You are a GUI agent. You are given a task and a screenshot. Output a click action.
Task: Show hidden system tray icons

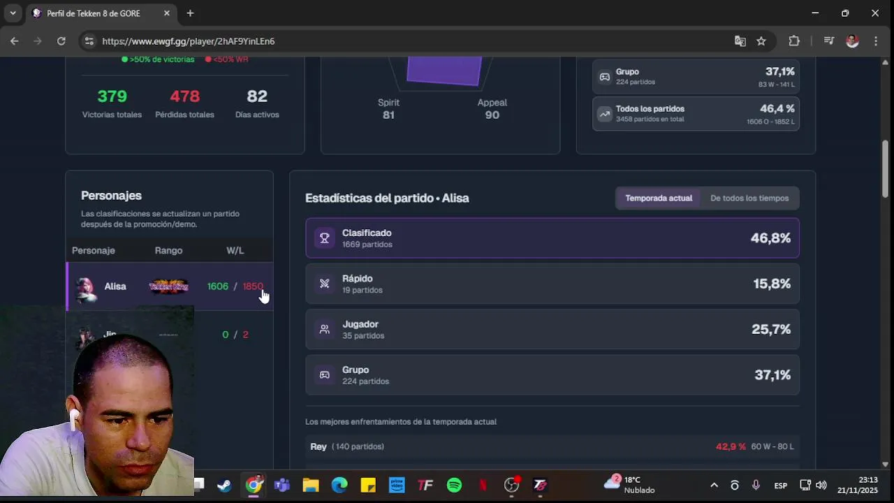714,485
